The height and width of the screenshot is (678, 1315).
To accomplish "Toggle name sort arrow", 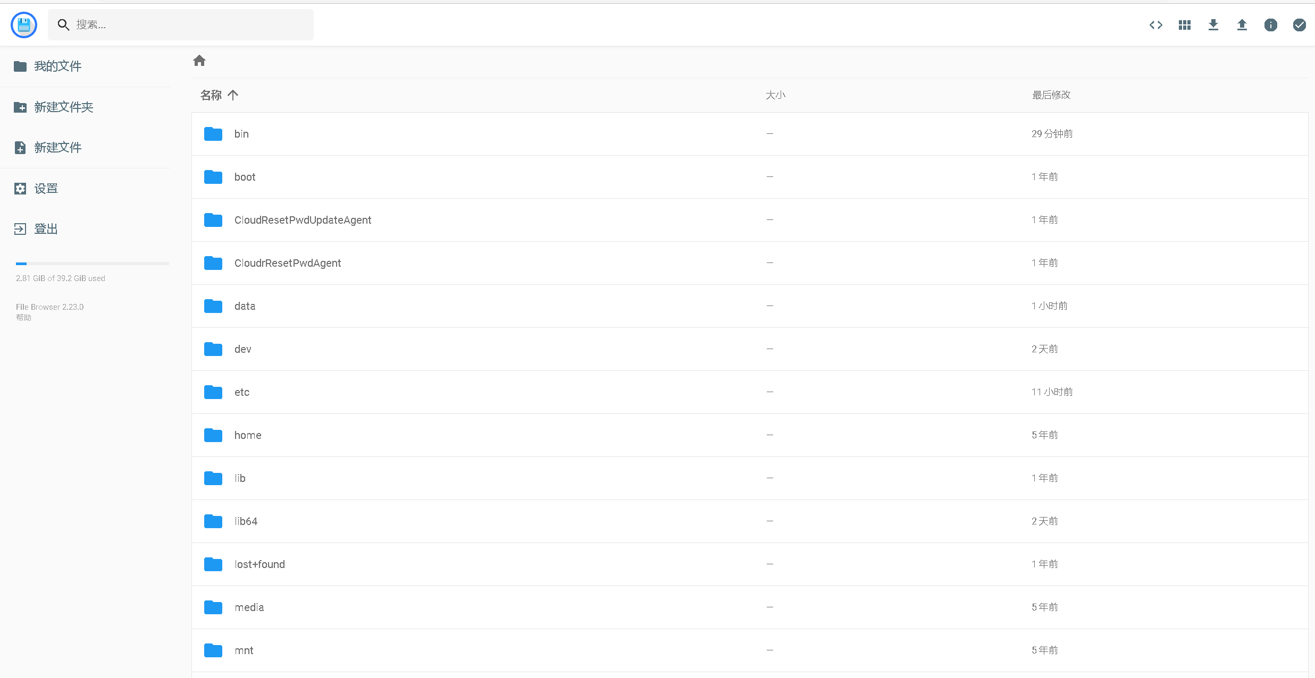I will point(233,95).
